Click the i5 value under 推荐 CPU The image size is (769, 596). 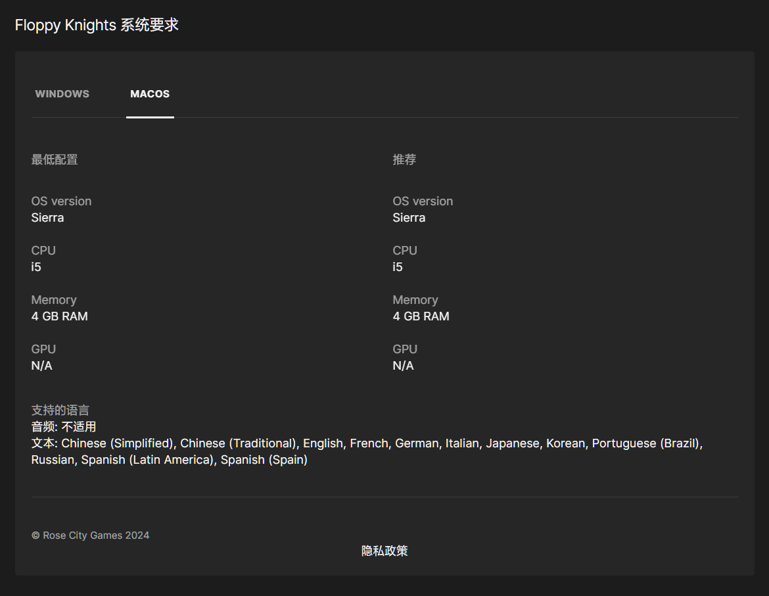click(398, 267)
